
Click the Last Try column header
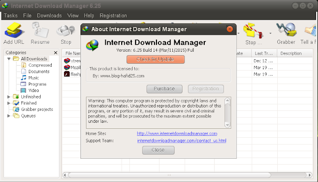pos(264,53)
